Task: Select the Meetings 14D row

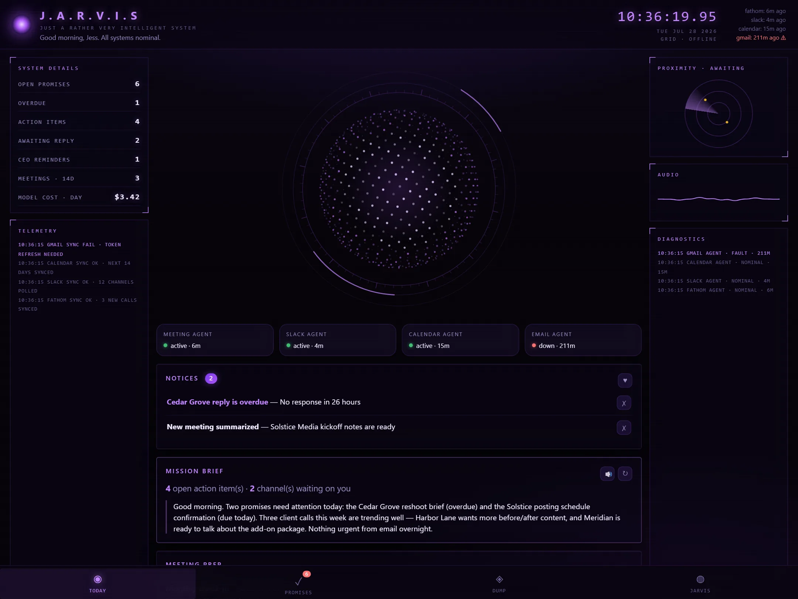Action: tap(79, 178)
